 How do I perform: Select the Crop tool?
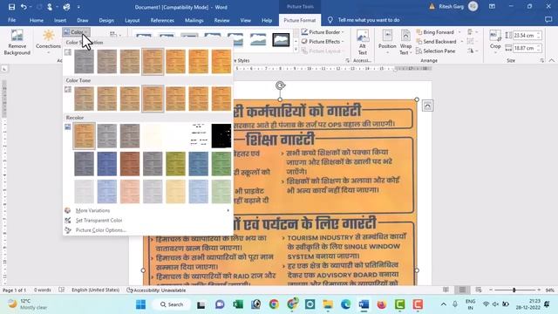coord(495,42)
